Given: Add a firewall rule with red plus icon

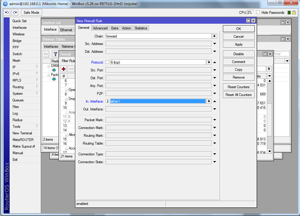Looking at the screenshot, I should pyautogui.click(x=64, y=69).
